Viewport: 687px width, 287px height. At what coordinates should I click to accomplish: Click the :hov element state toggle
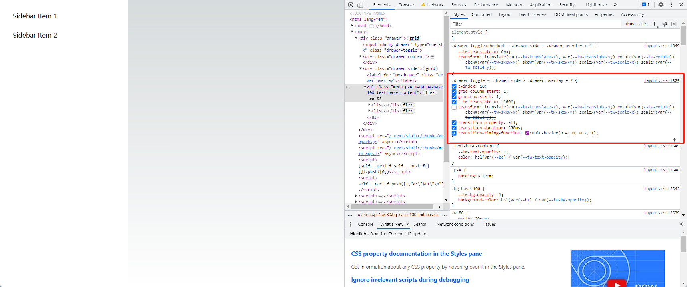[630, 24]
